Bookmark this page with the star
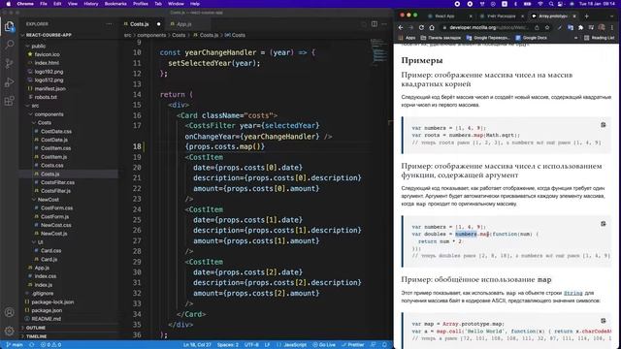 pyautogui.click(x=547, y=28)
